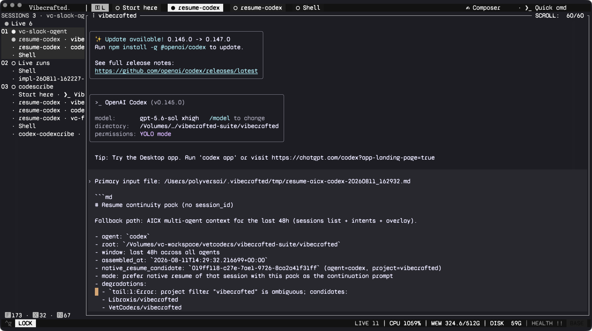Open the codex-codexcribe window
The height and width of the screenshot is (331, 592).
point(46,134)
